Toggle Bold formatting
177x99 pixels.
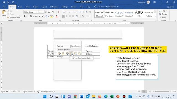(25, 16)
